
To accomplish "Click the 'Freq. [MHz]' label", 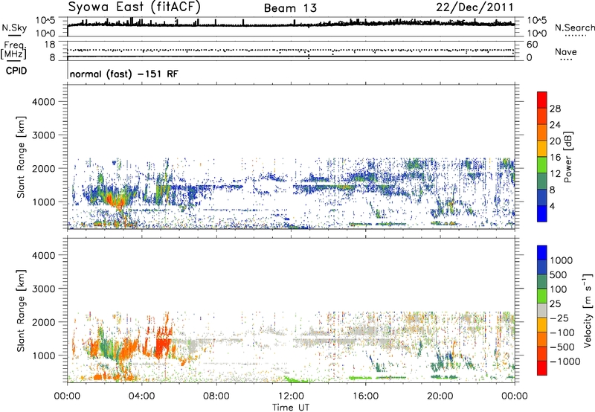I will (x=14, y=50).
